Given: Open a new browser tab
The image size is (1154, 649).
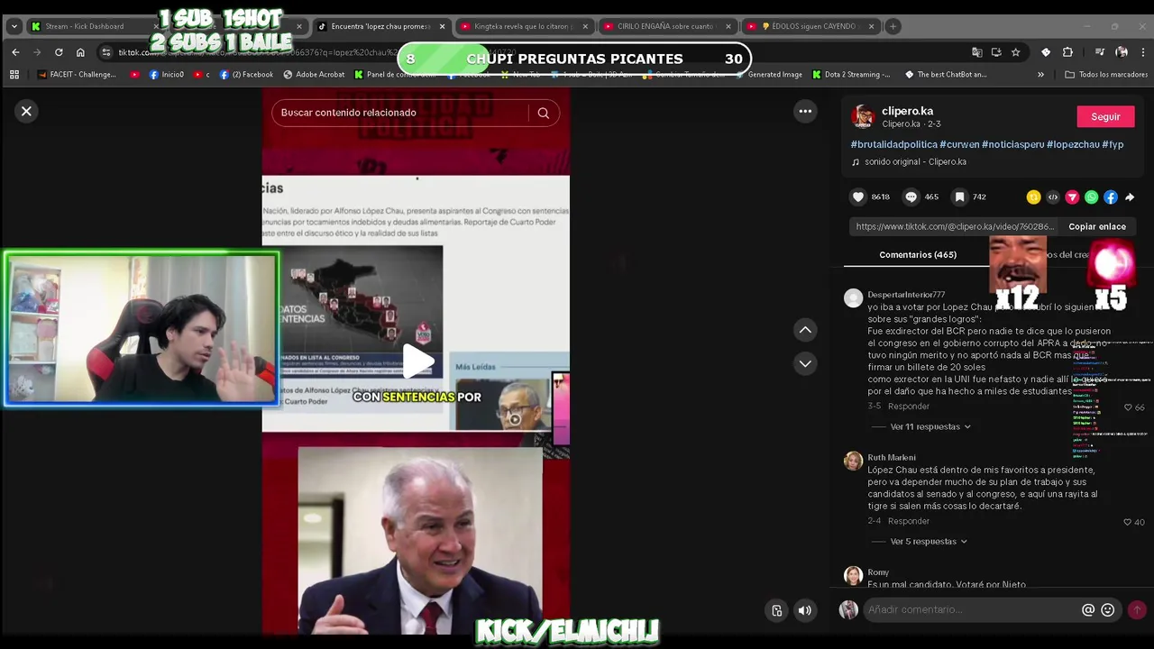Looking at the screenshot, I should click(x=893, y=26).
